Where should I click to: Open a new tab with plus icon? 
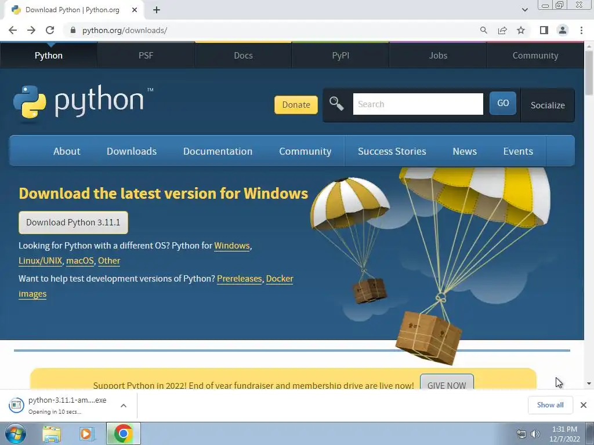(x=157, y=10)
